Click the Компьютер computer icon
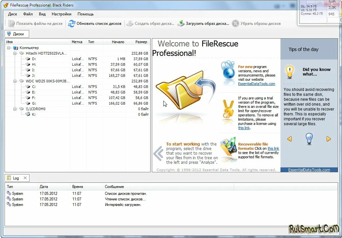342x238 pixels. (x=16, y=48)
